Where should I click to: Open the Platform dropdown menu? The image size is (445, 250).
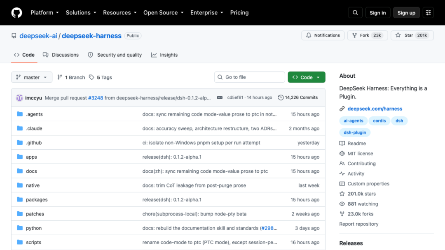coord(44,13)
